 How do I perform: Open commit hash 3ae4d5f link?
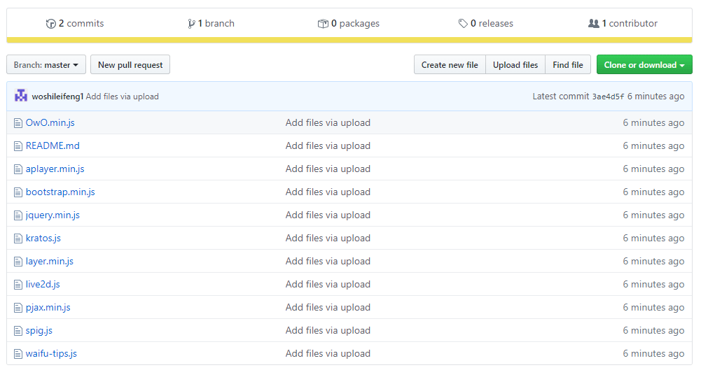point(608,97)
